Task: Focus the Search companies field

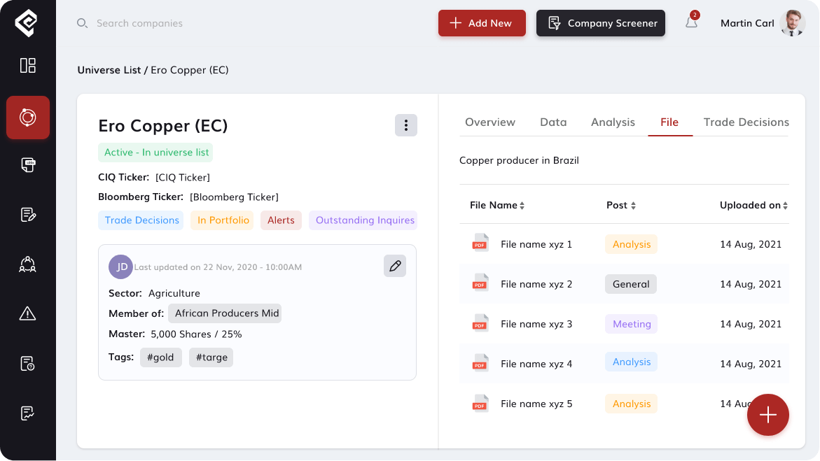Action: point(139,23)
